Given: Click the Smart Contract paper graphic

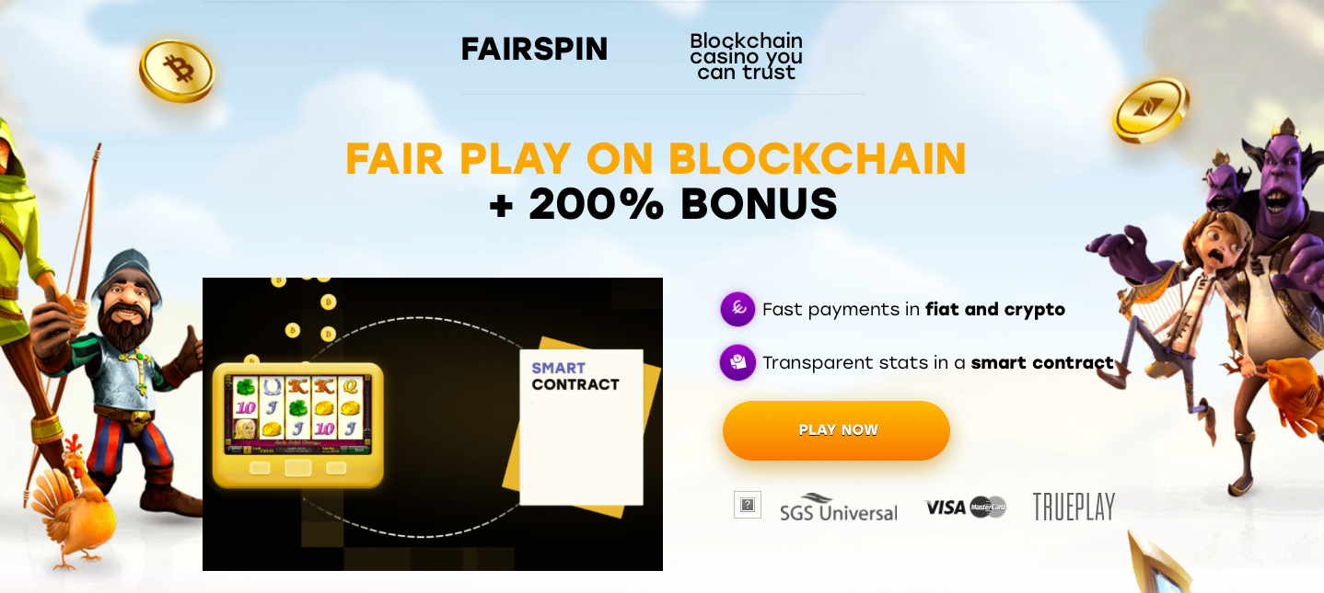Looking at the screenshot, I should pos(581,424).
